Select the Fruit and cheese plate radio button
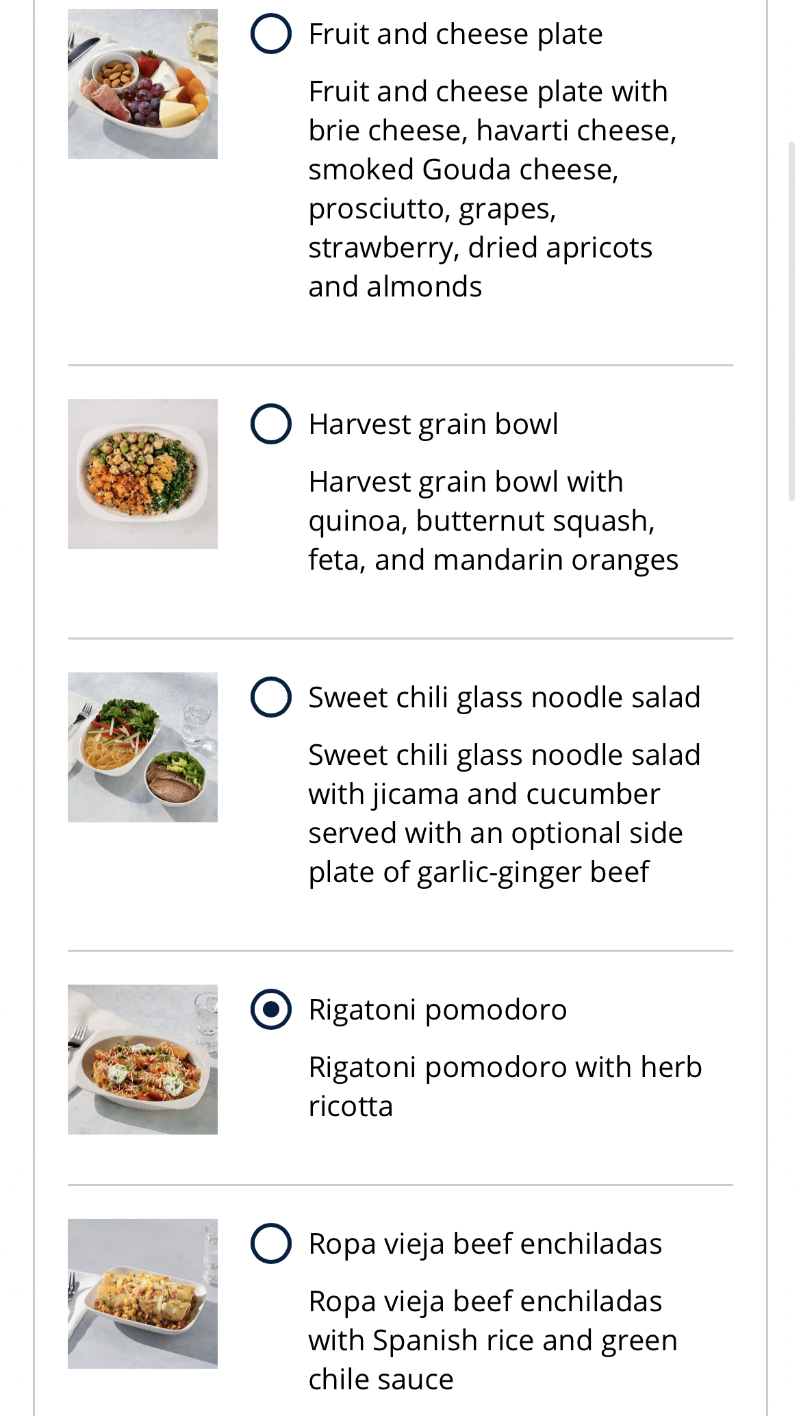Viewport: 801px width, 1416px height. coord(271,34)
